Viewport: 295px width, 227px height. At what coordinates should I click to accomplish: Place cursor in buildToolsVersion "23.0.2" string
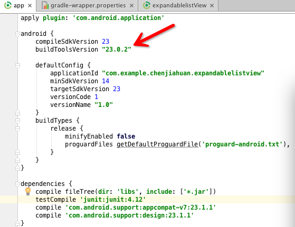[117, 50]
